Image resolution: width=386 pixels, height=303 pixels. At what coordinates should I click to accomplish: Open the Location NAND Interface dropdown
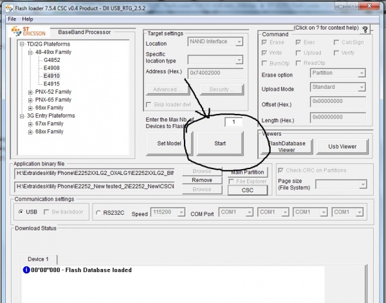239,42
